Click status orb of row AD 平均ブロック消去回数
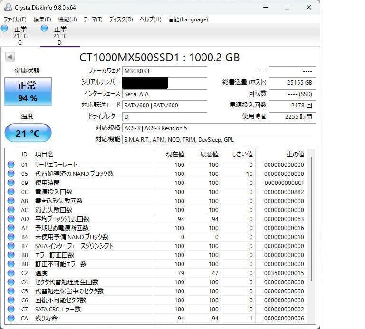This screenshot has height=329, width=365. pyautogui.click(x=11, y=219)
